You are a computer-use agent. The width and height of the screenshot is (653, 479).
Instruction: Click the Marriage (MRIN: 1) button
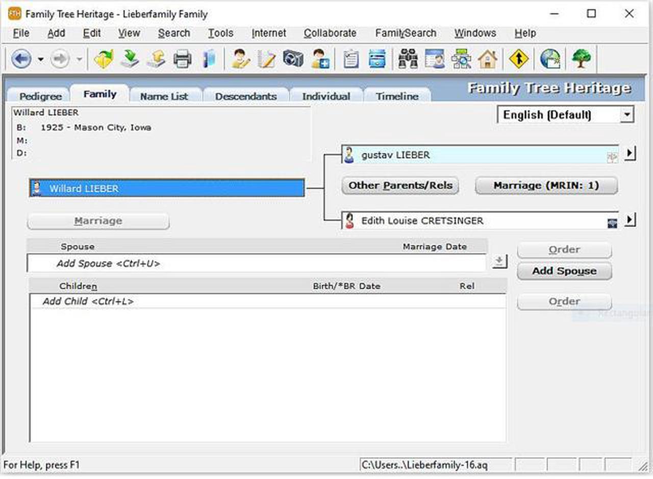(x=546, y=185)
